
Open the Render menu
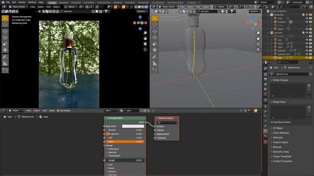(22, 2)
